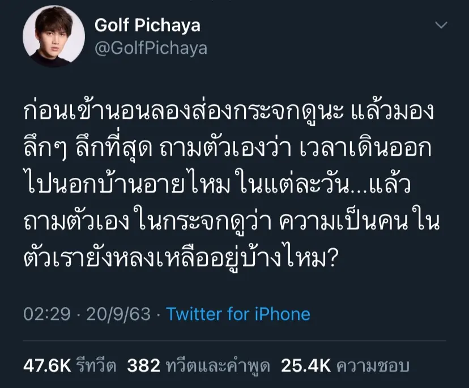Click the divider line above the stats row
469x388 pixels.
(x=234, y=340)
